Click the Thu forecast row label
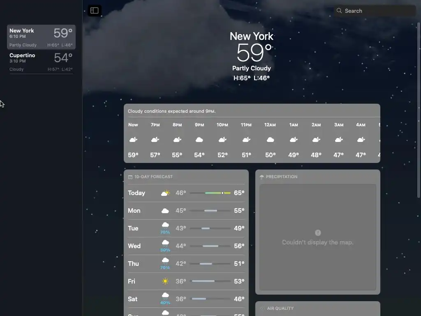The image size is (421, 316). 133,264
